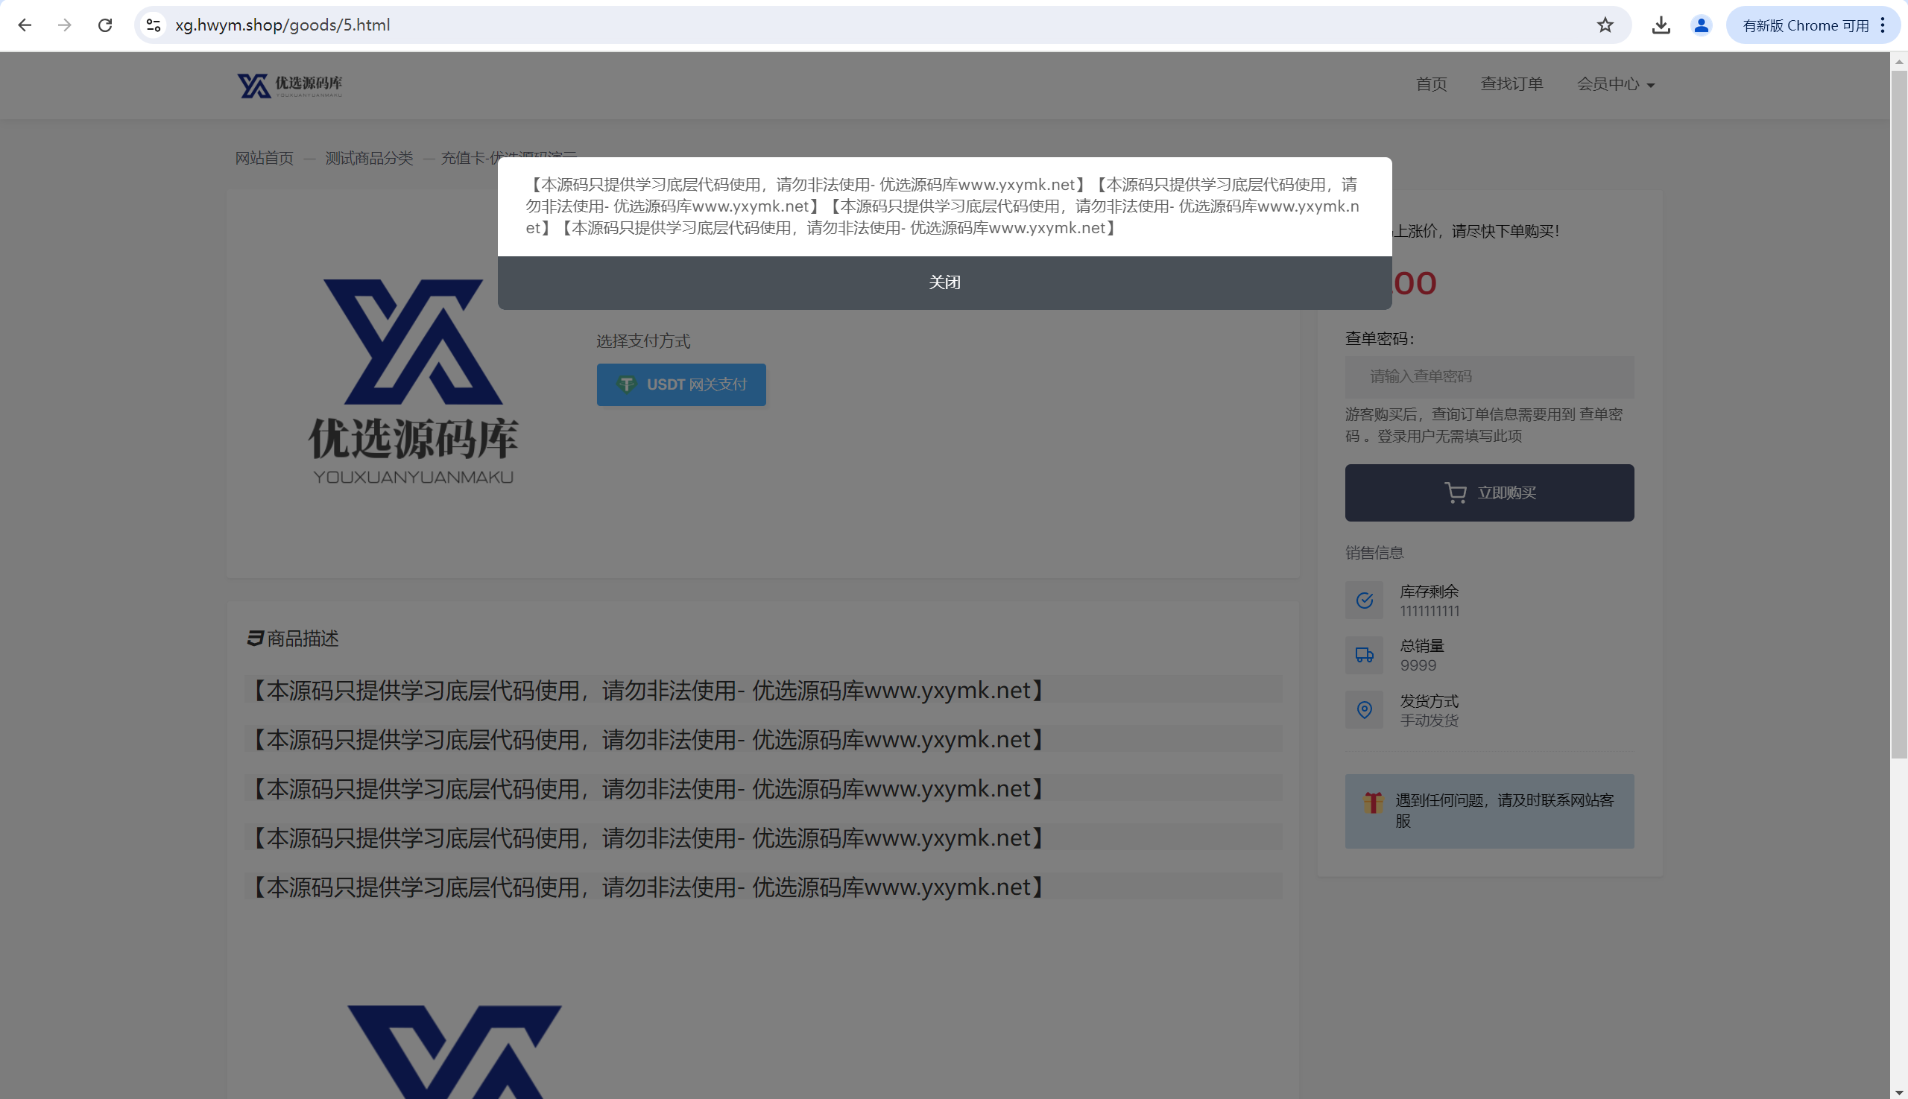Go to 首页 in navigation

[x=1431, y=83]
